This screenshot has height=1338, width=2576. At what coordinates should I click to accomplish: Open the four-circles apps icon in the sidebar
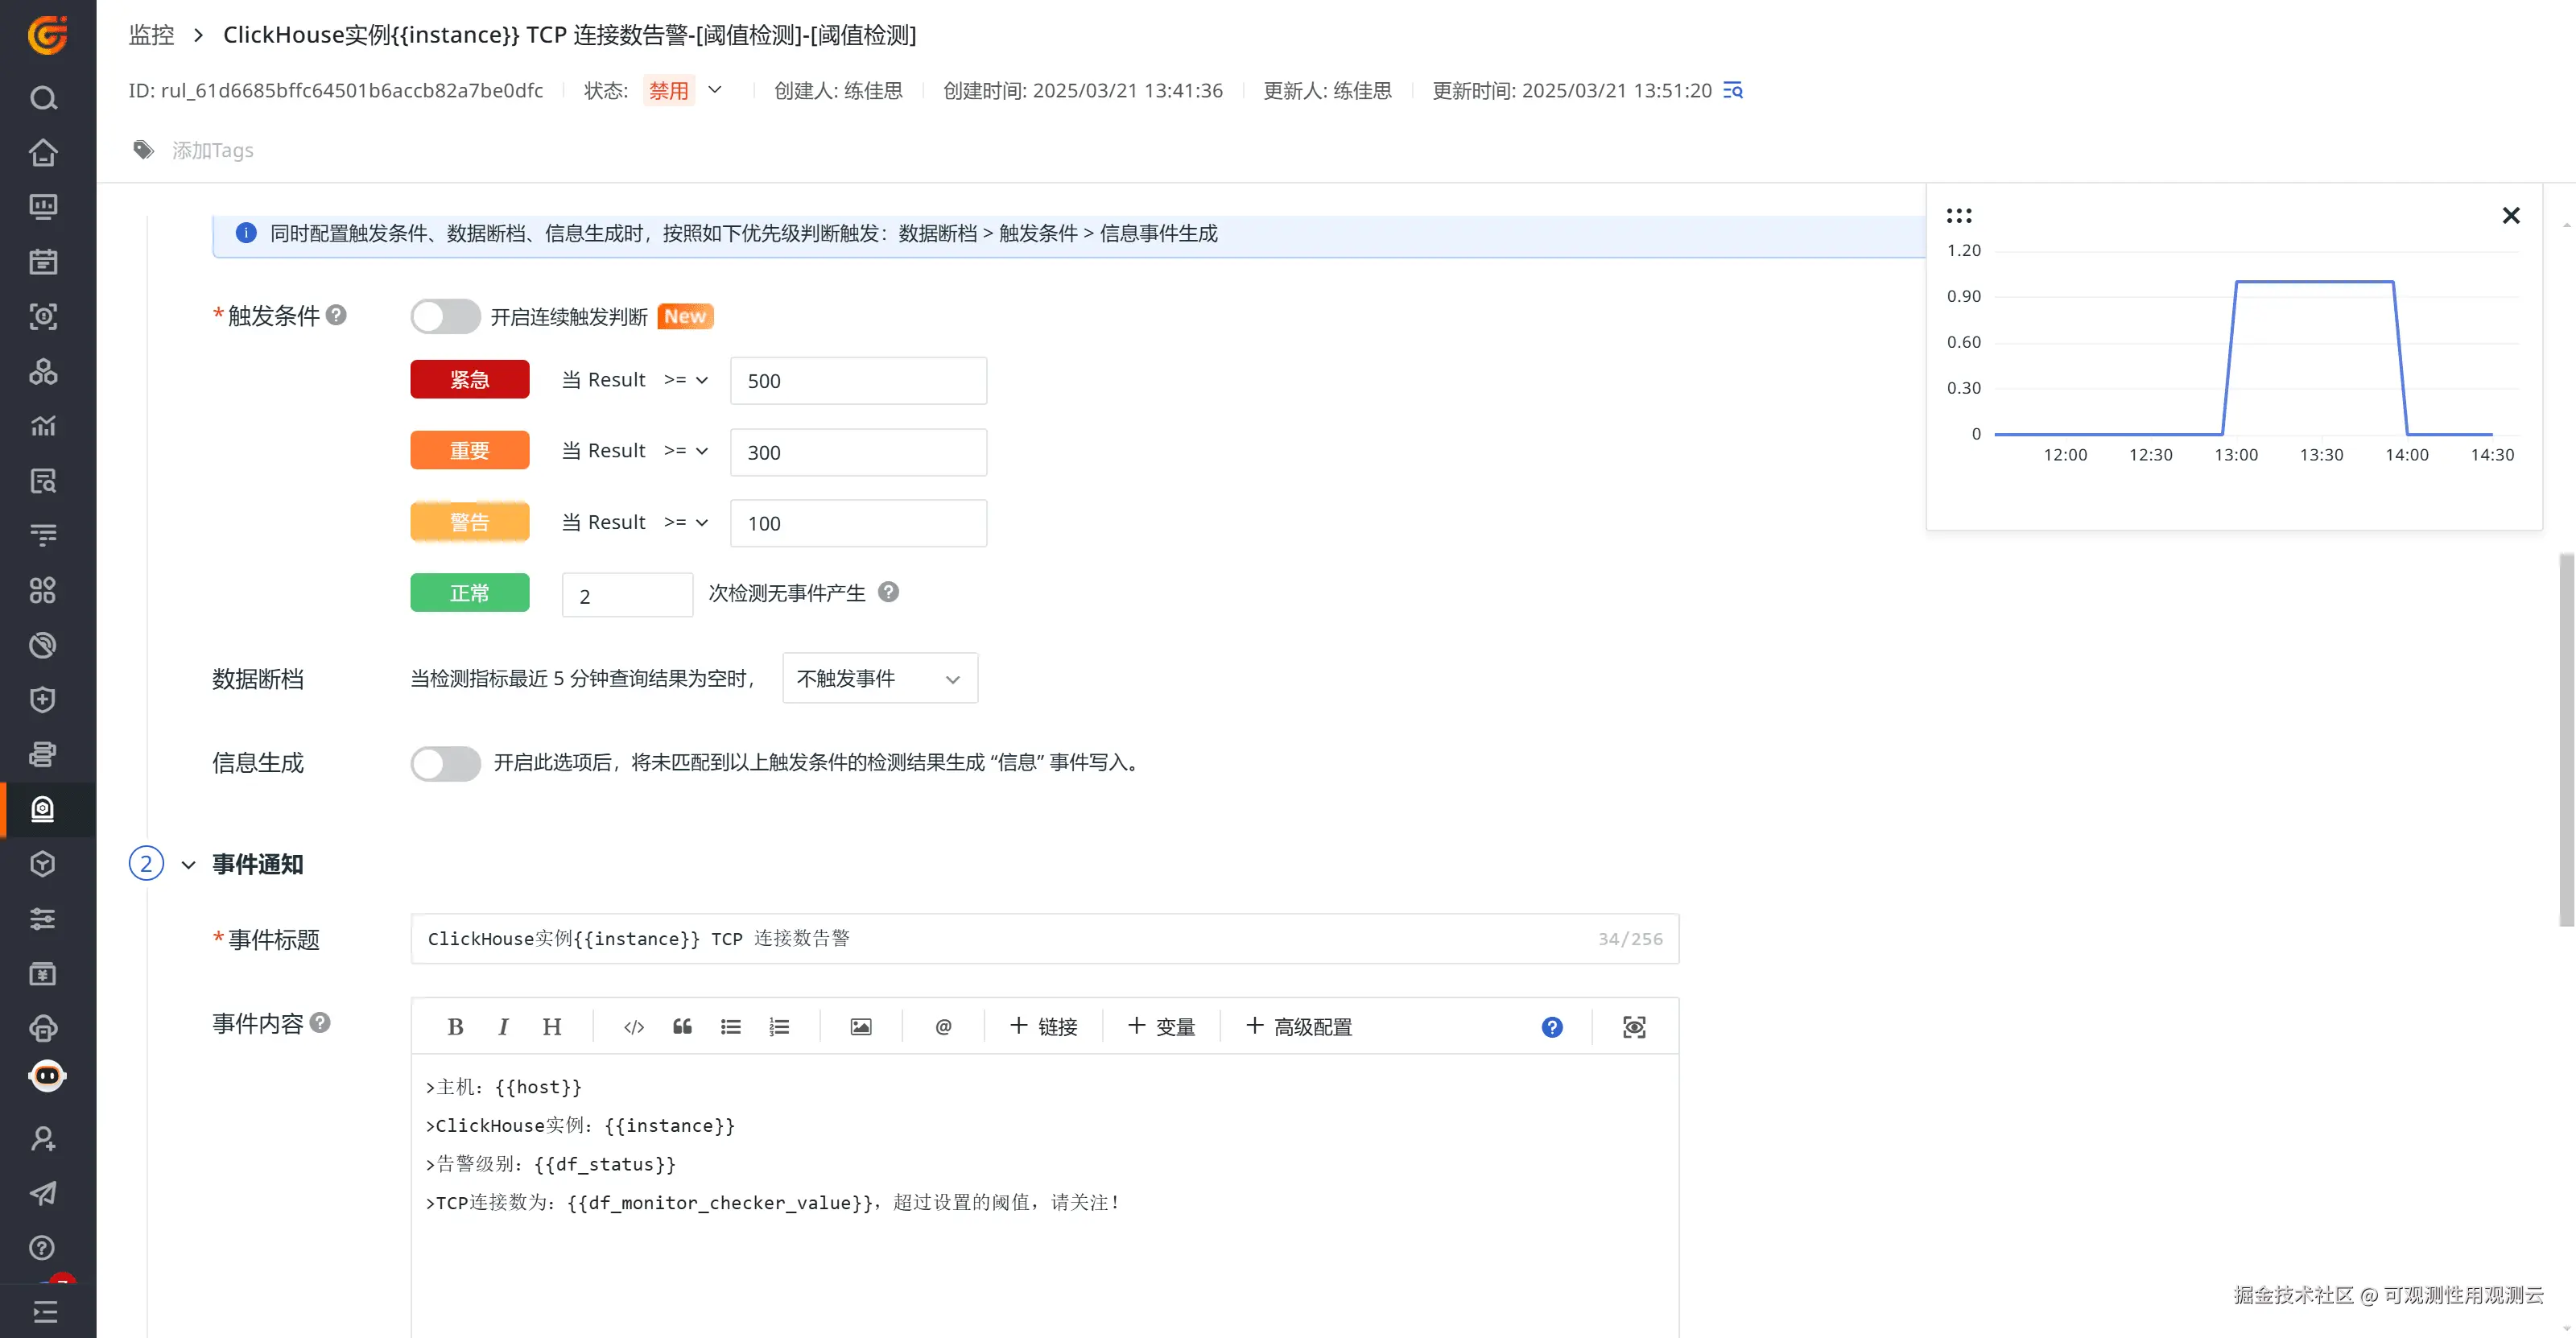pyautogui.click(x=43, y=591)
